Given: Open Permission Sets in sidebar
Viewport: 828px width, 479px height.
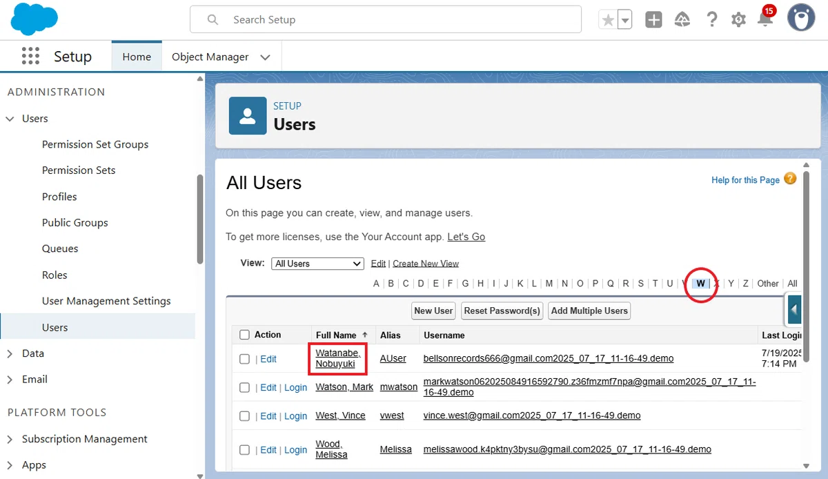Looking at the screenshot, I should click(x=79, y=170).
